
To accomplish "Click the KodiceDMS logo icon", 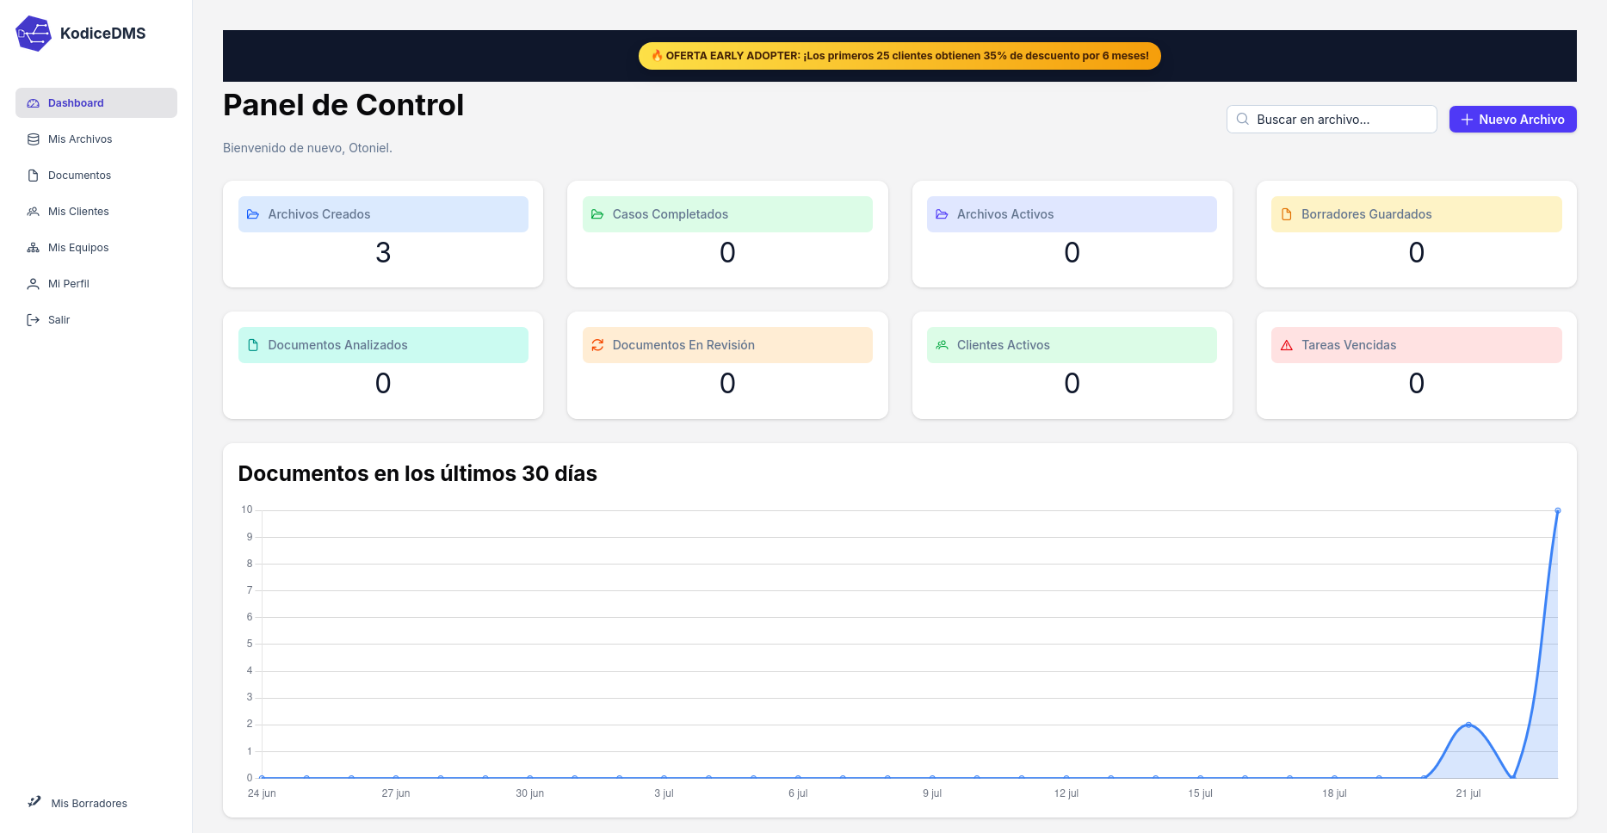I will coord(34,34).
